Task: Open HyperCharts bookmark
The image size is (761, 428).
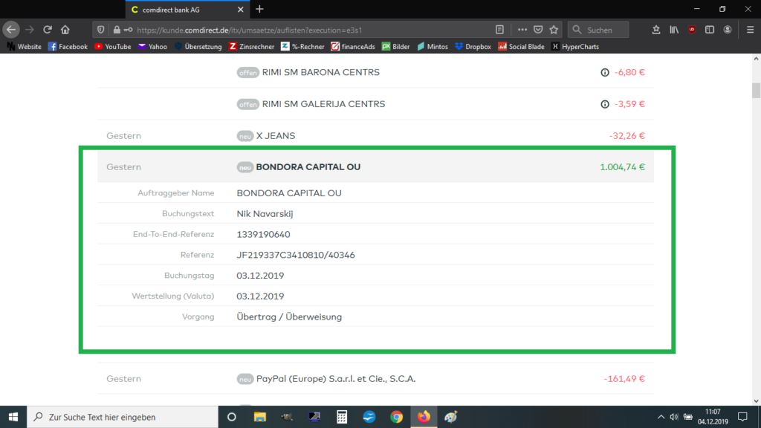Action: click(575, 47)
